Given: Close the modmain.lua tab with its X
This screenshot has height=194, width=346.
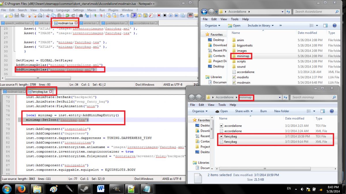Looking at the screenshot, I should (x=76, y=23).
